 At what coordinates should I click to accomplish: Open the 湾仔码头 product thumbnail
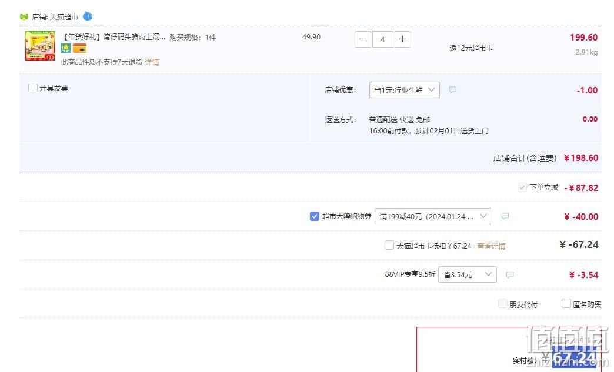(40, 46)
